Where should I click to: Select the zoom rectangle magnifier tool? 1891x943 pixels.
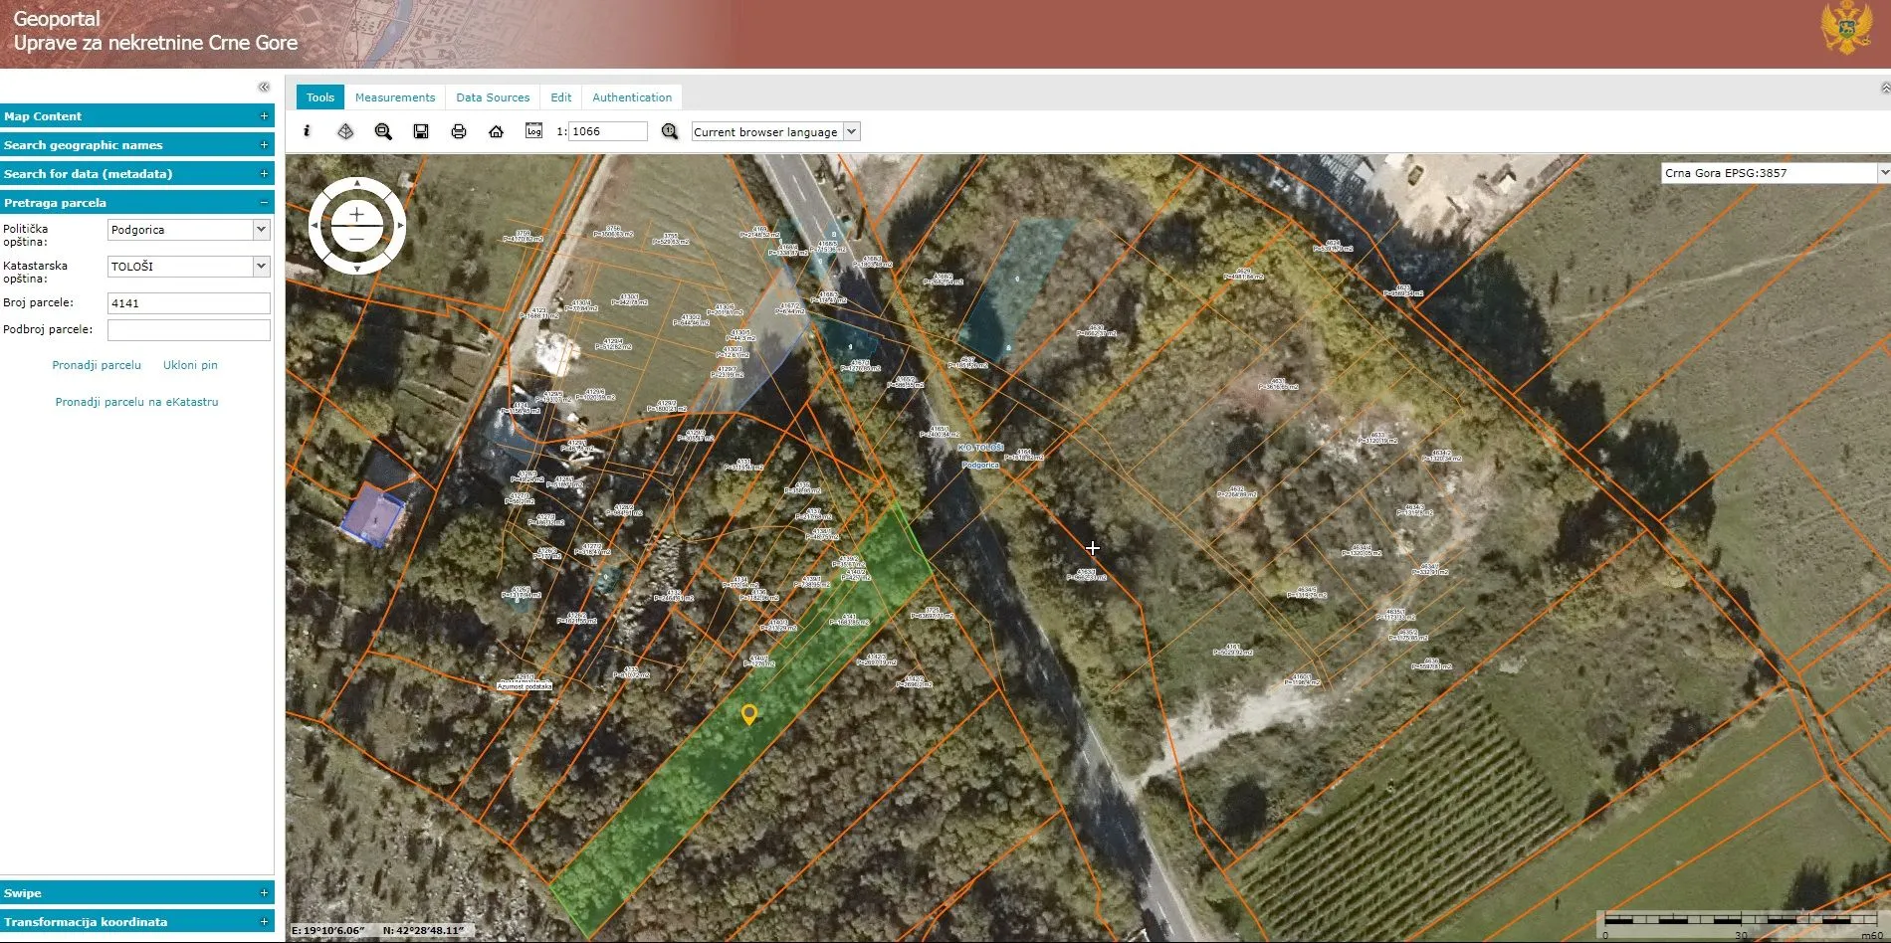click(x=383, y=131)
